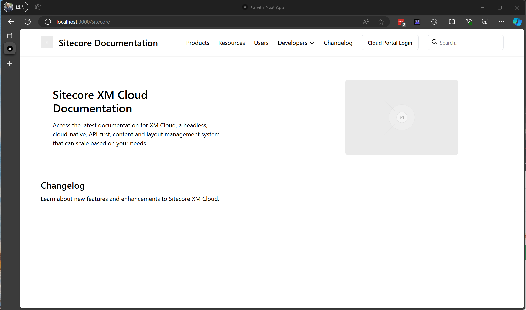526x310 pixels.
Task: Open Settings and more ellipsis menu
Action: coord(501,22)
